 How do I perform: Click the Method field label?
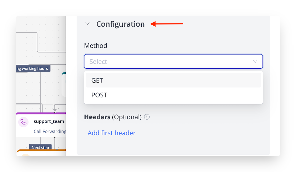pos(96,46)
